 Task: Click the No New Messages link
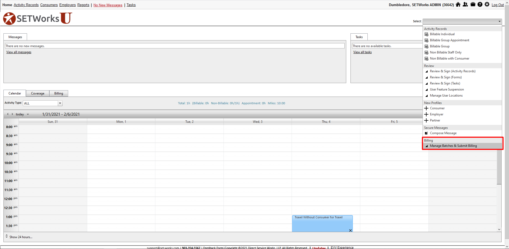tap(108, 5)
